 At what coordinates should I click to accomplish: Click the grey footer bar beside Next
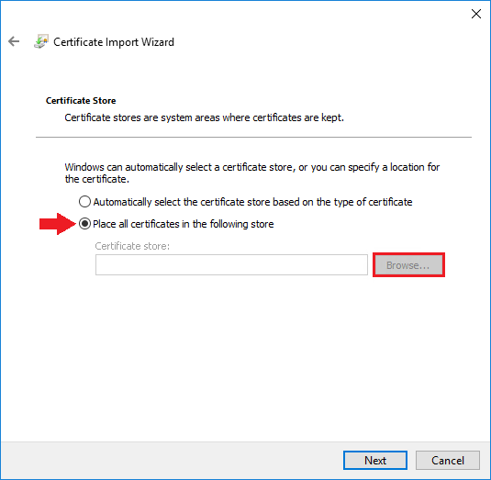click(x=172, y=460)
